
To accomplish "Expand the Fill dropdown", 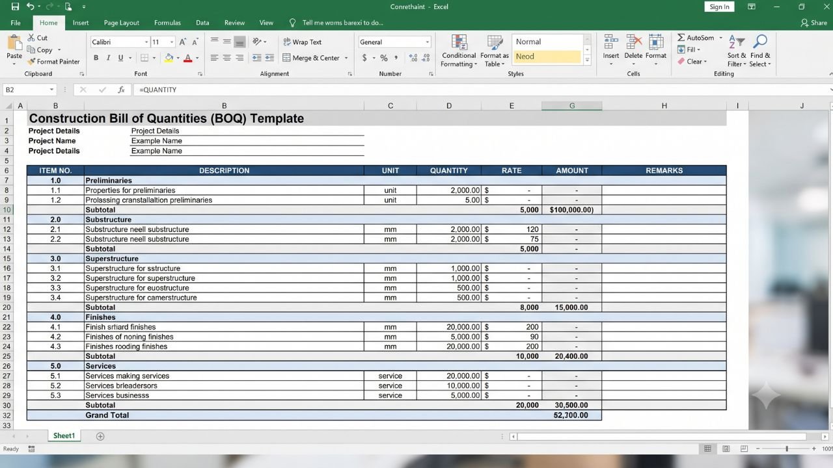I will pos(698,49).
